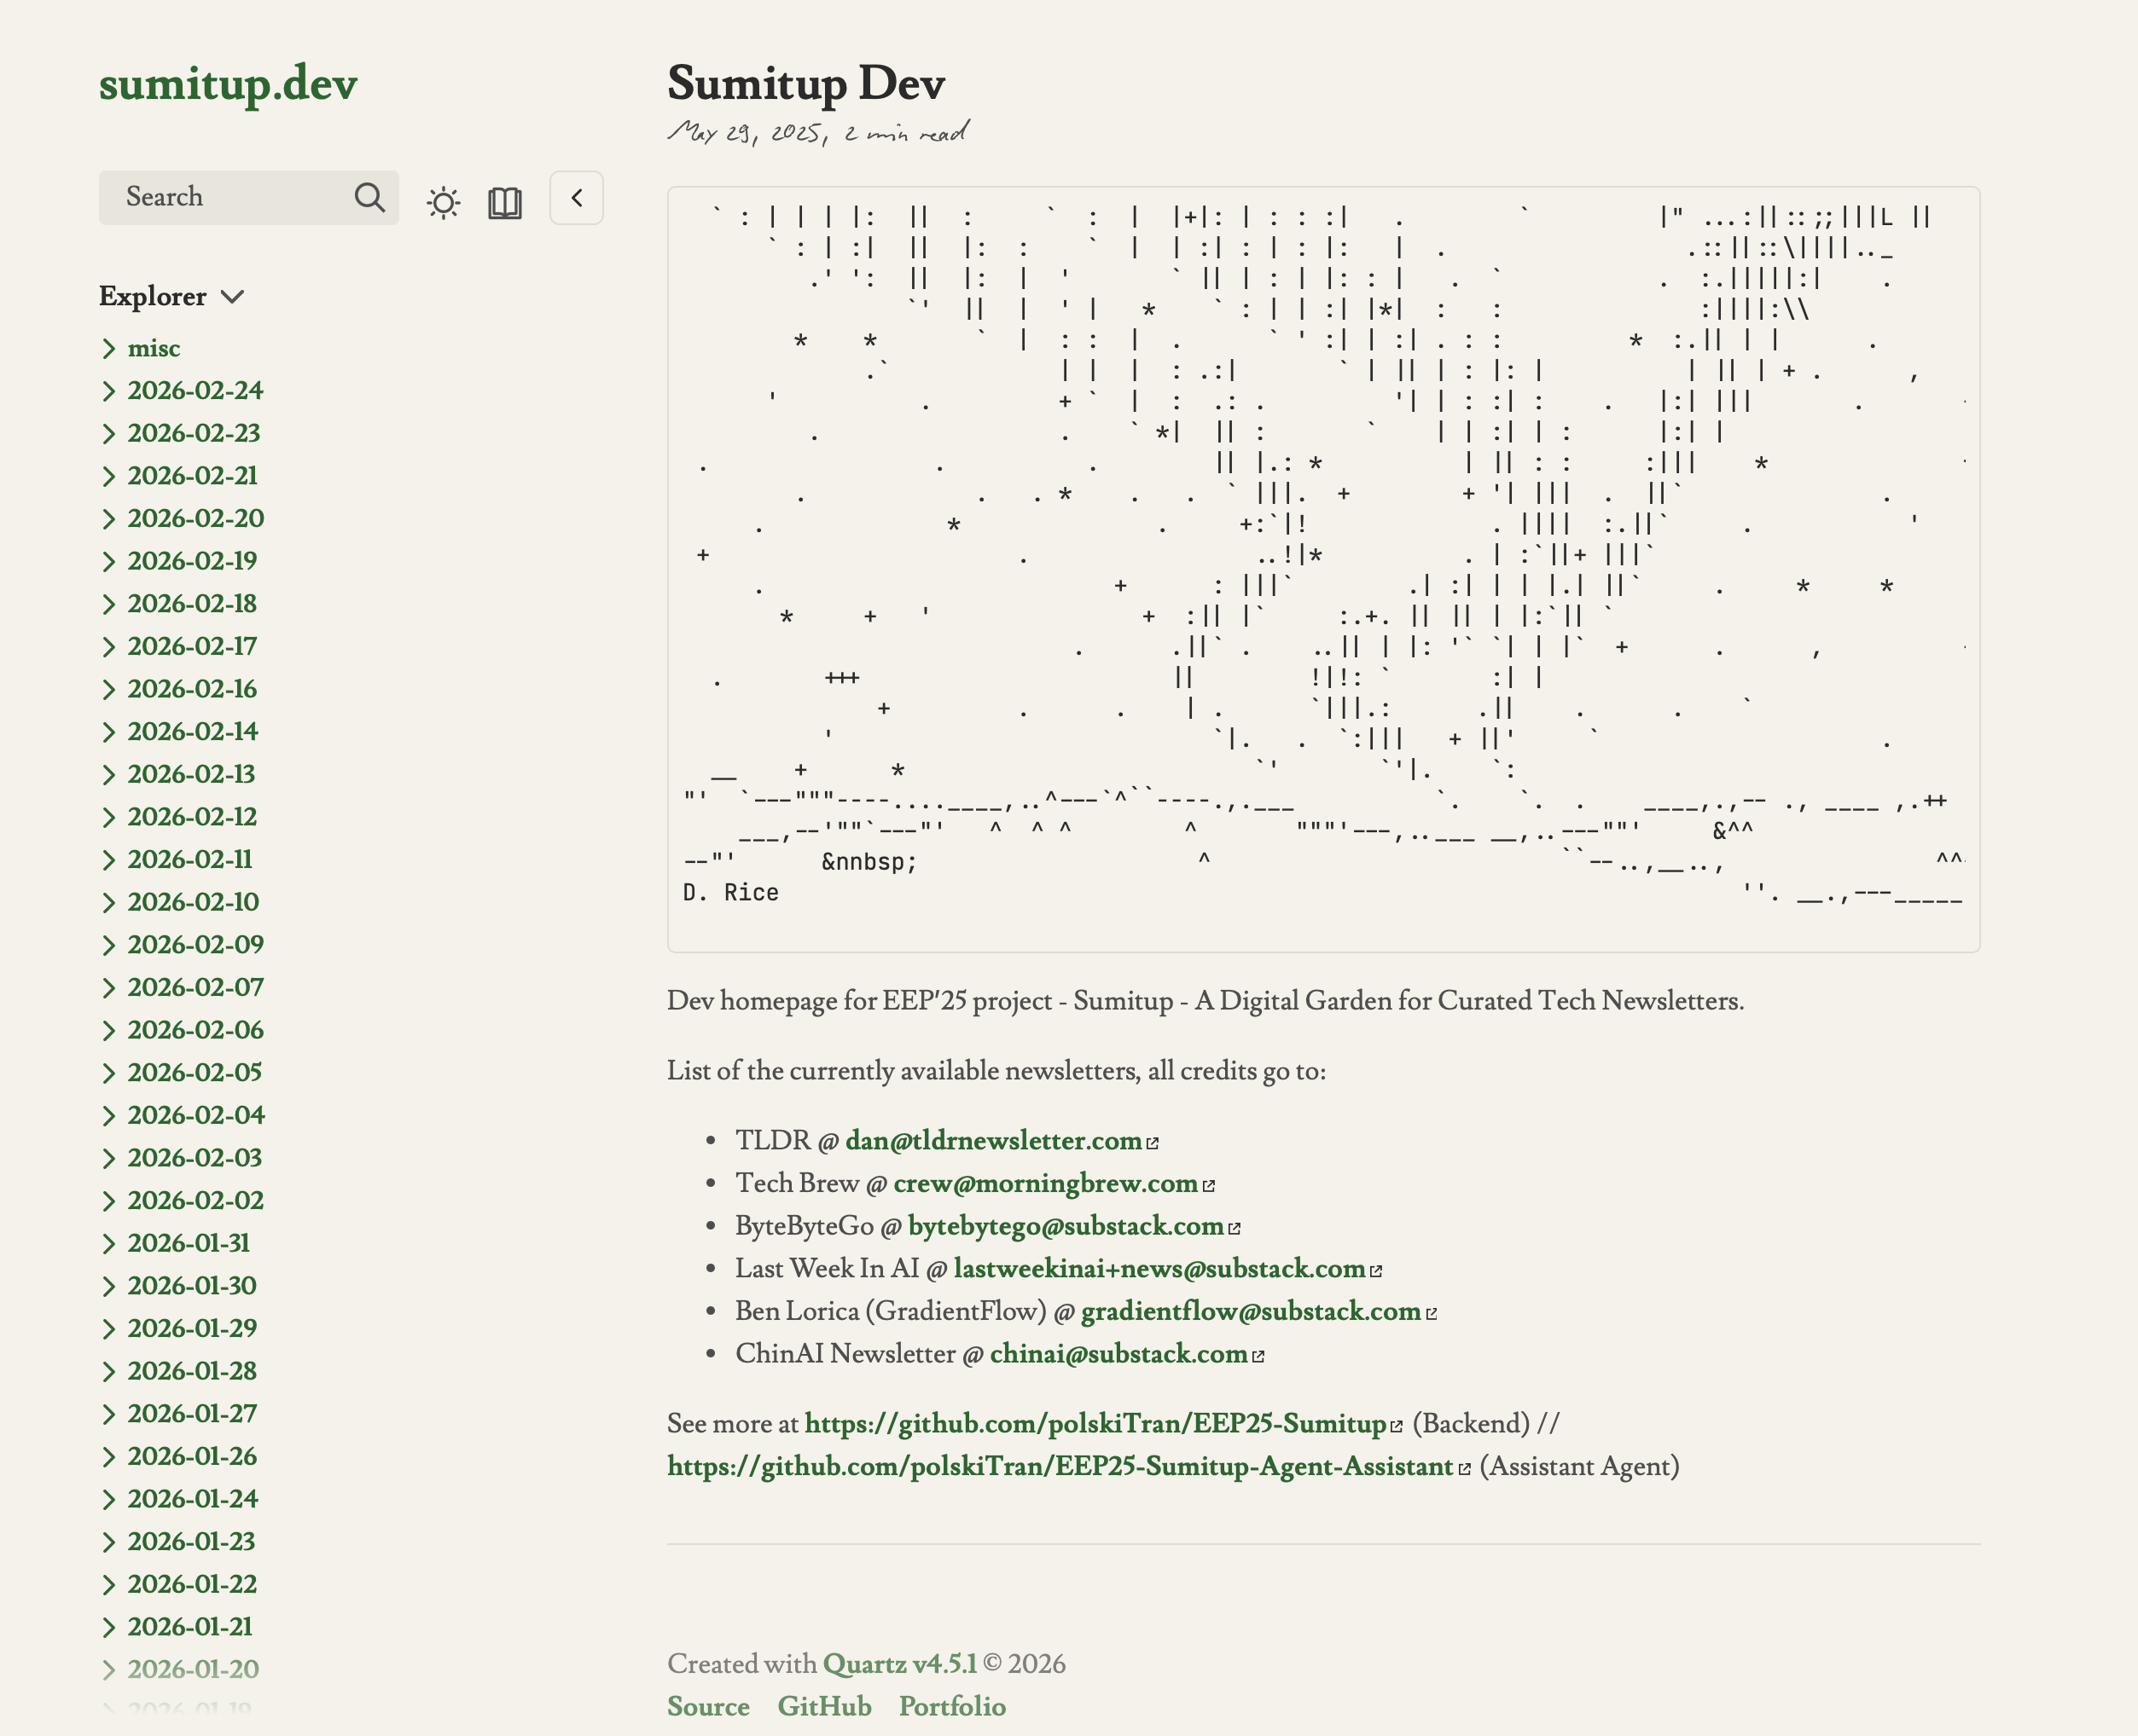
Task: Open the Portfolio footer link
Action: 952,1706
